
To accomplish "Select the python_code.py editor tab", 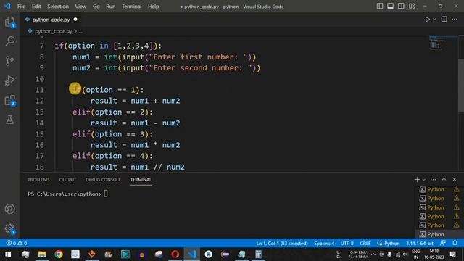I will [51, 20].
